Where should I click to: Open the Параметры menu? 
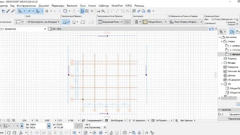point(58,6)
